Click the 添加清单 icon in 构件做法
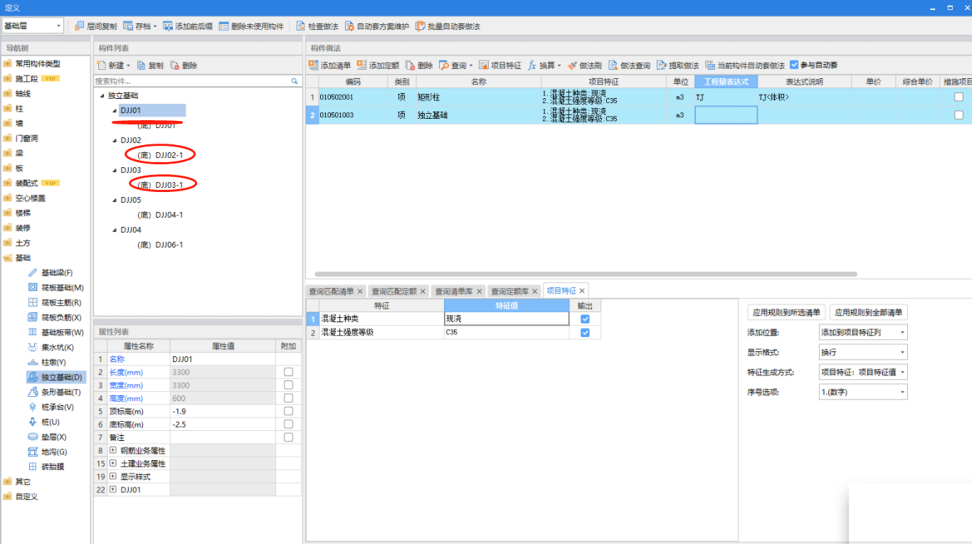This screenshot has width=972, height=544. pyautogui.click(x=313, y=65)
